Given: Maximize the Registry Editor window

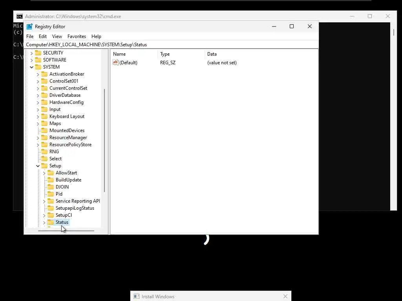Looking at the screenshot, I should click(292, 26).
